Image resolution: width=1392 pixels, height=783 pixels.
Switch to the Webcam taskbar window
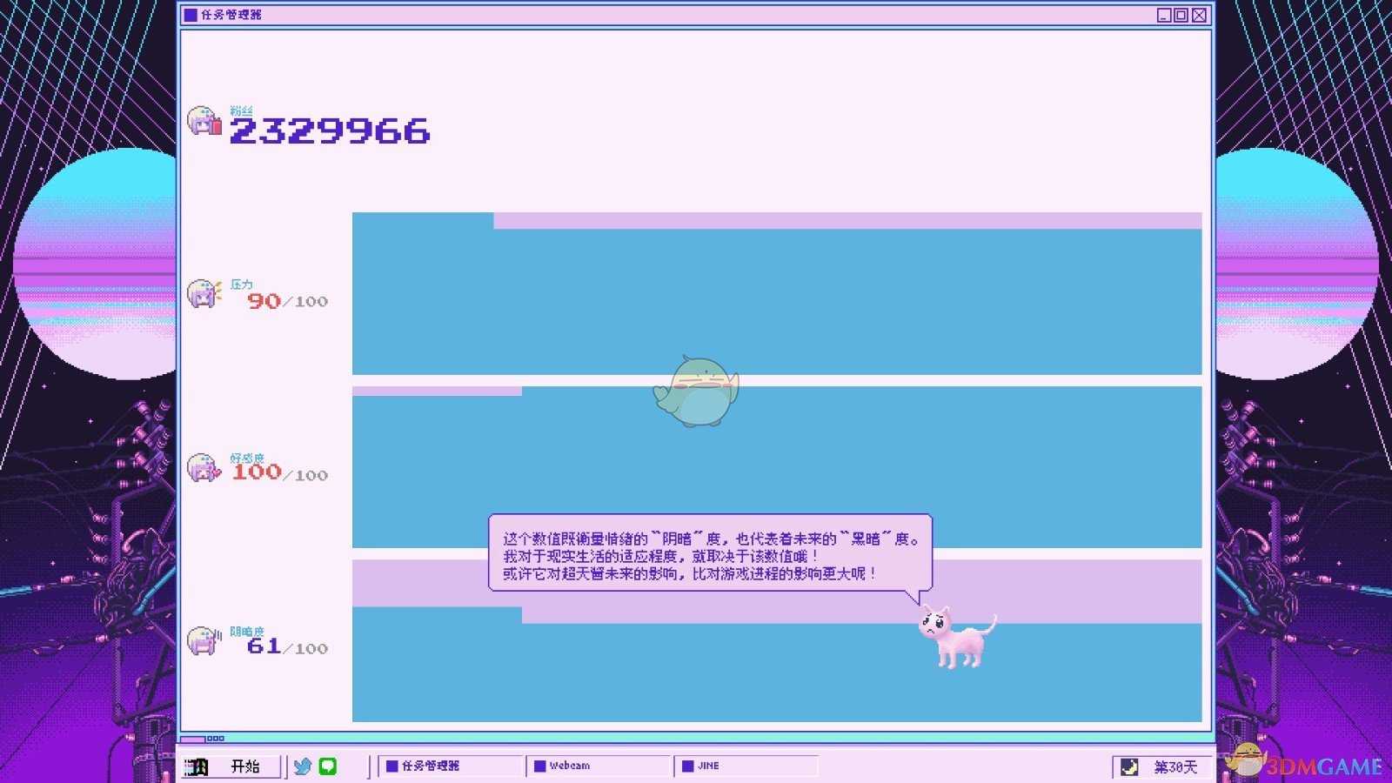click(x=599, y=766)
